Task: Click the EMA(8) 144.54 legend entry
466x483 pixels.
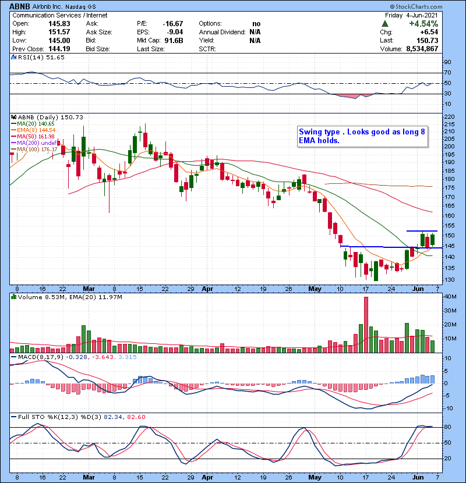Action: [x=33, y=130]
